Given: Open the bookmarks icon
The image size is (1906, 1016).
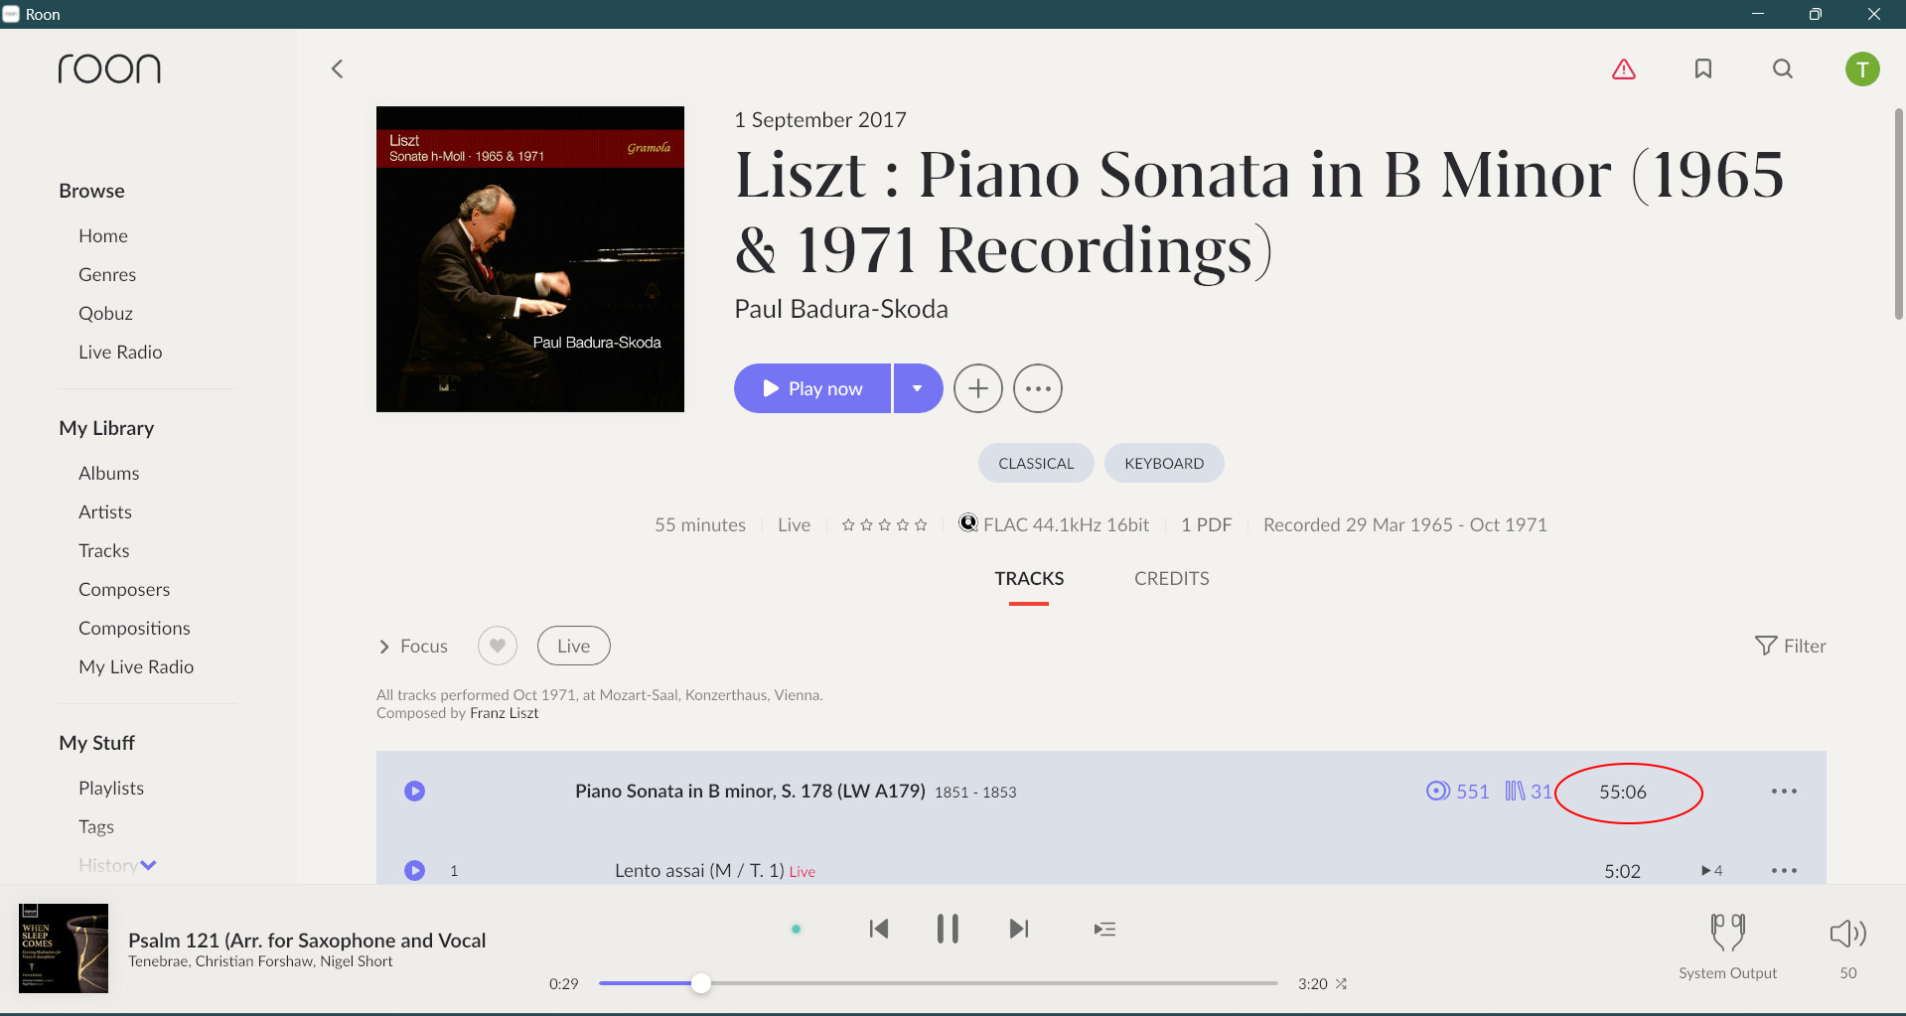Looking at the screenshot, I should pos(1703,69).
